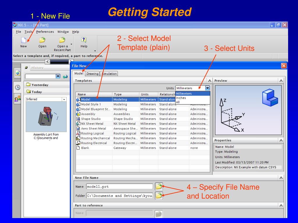Image resolution: width=298 pixels, height=223 pixels.
Task: Select the Routing Electrical template icon
Action: pyautogui.click(x=78, y=143)
